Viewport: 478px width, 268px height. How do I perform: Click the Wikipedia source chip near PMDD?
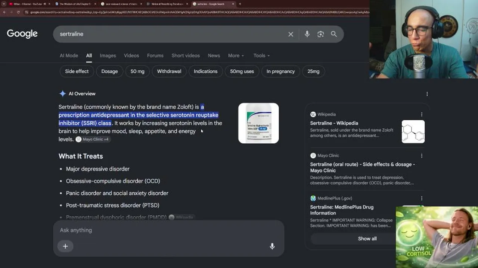click(x=181, y=217)
